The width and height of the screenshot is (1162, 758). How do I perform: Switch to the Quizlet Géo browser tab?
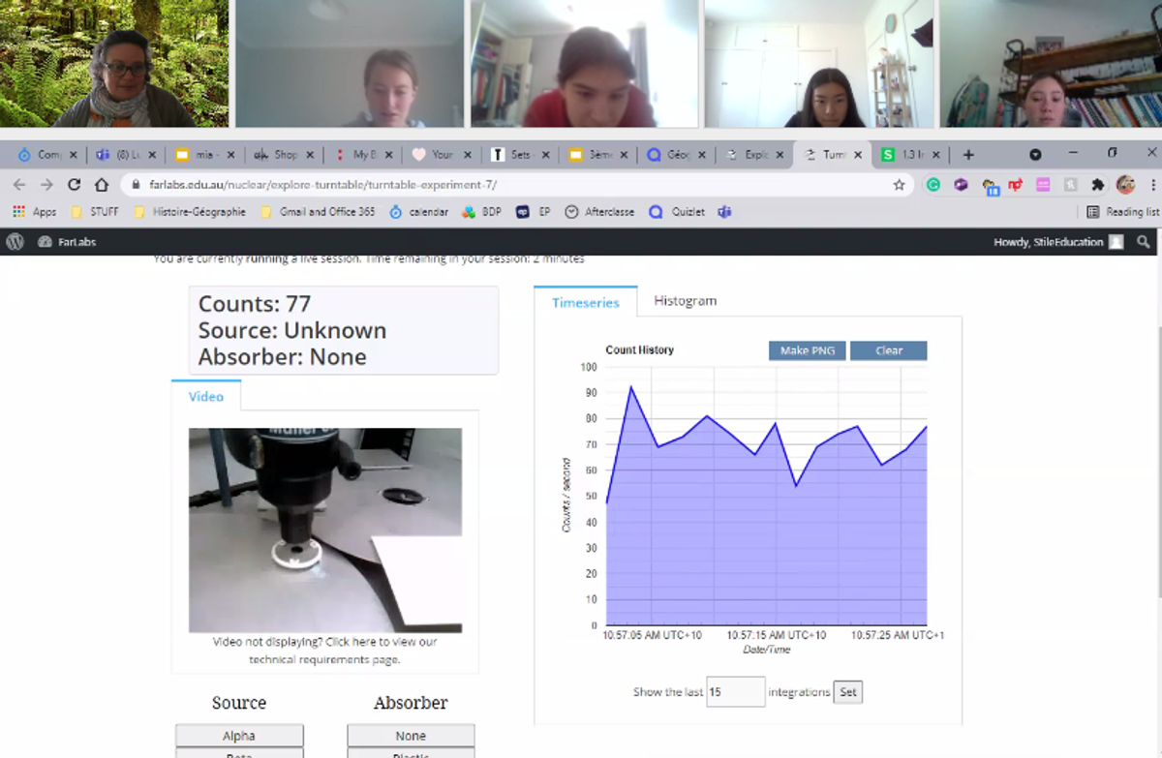[676, 155]
